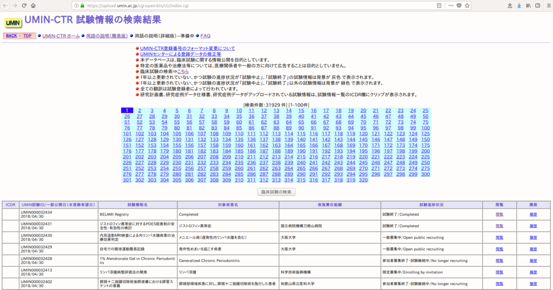Open the FAQ link
The image size is (553, 290).
[205, 36]
